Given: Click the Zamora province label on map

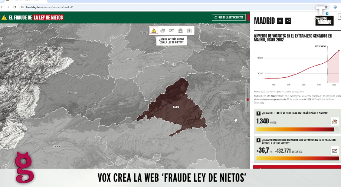Looking at the screenshot, I should click(x=84, y=56).
